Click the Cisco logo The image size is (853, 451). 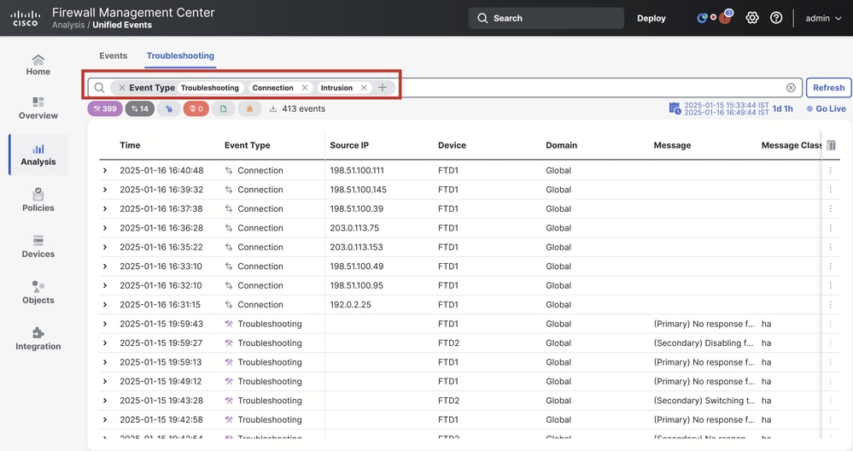point(25,19)
